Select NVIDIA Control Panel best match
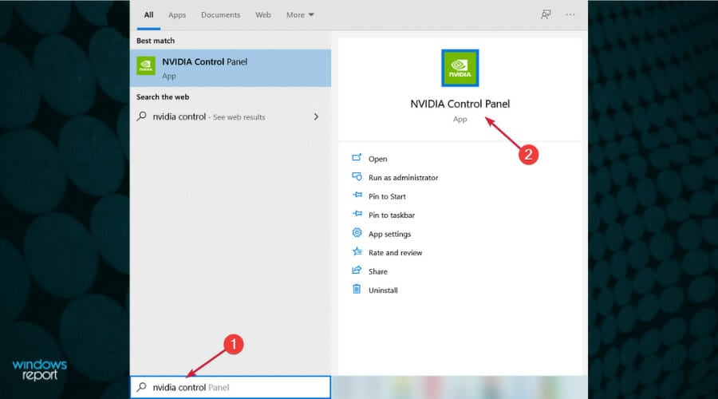The height and width of the screenshot is (399, 718). pyautogui.click(x=231, y=68)
